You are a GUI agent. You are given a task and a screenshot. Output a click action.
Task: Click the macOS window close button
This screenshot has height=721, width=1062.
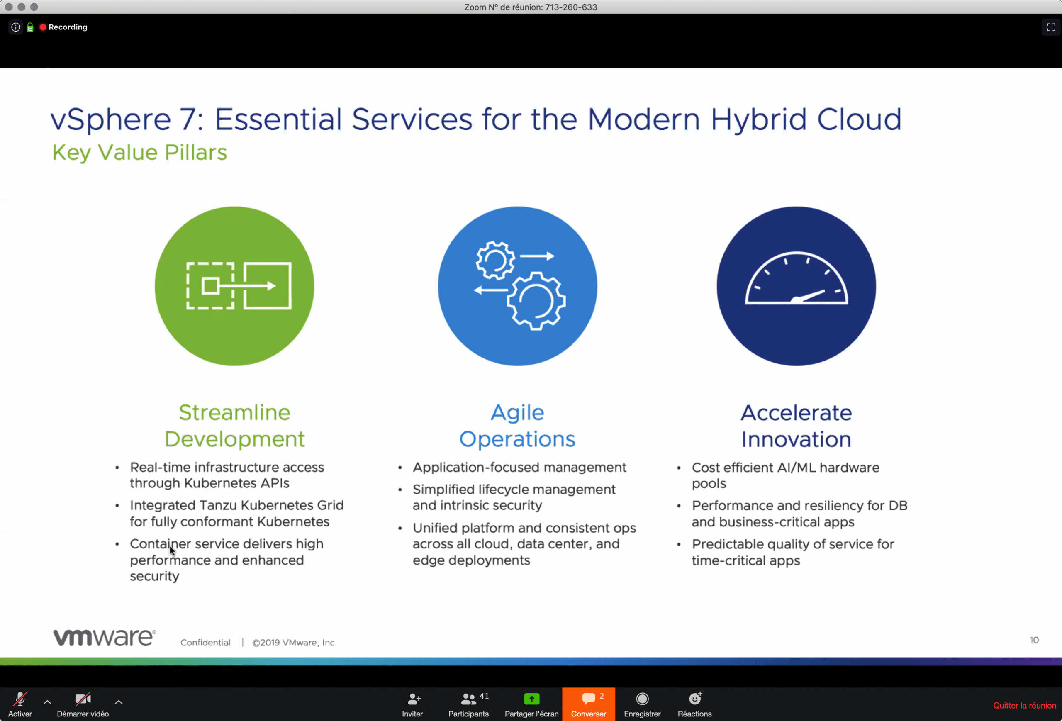[8, 7]
